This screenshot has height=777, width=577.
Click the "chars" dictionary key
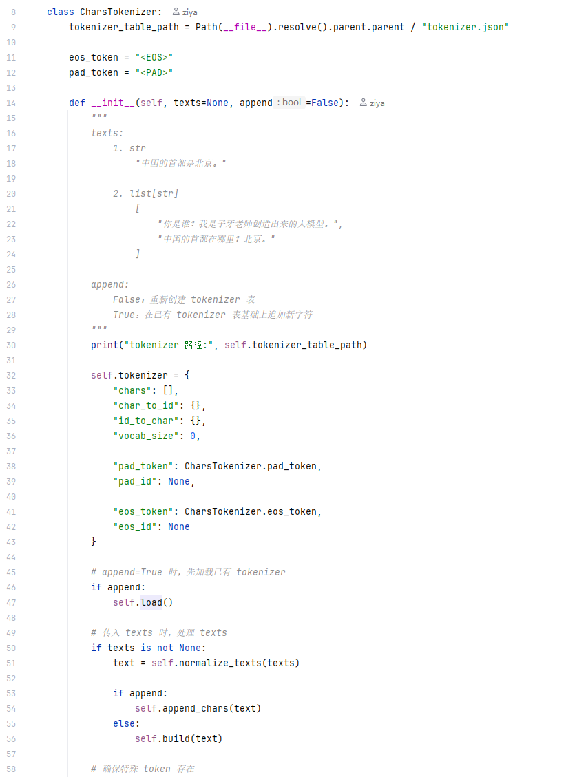[132, 390]
